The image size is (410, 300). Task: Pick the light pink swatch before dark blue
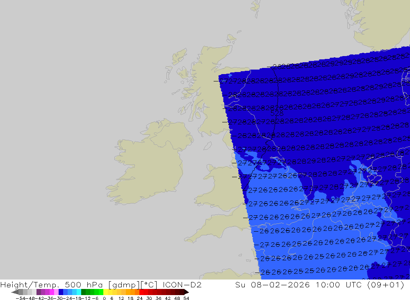[x=56, y=292]
